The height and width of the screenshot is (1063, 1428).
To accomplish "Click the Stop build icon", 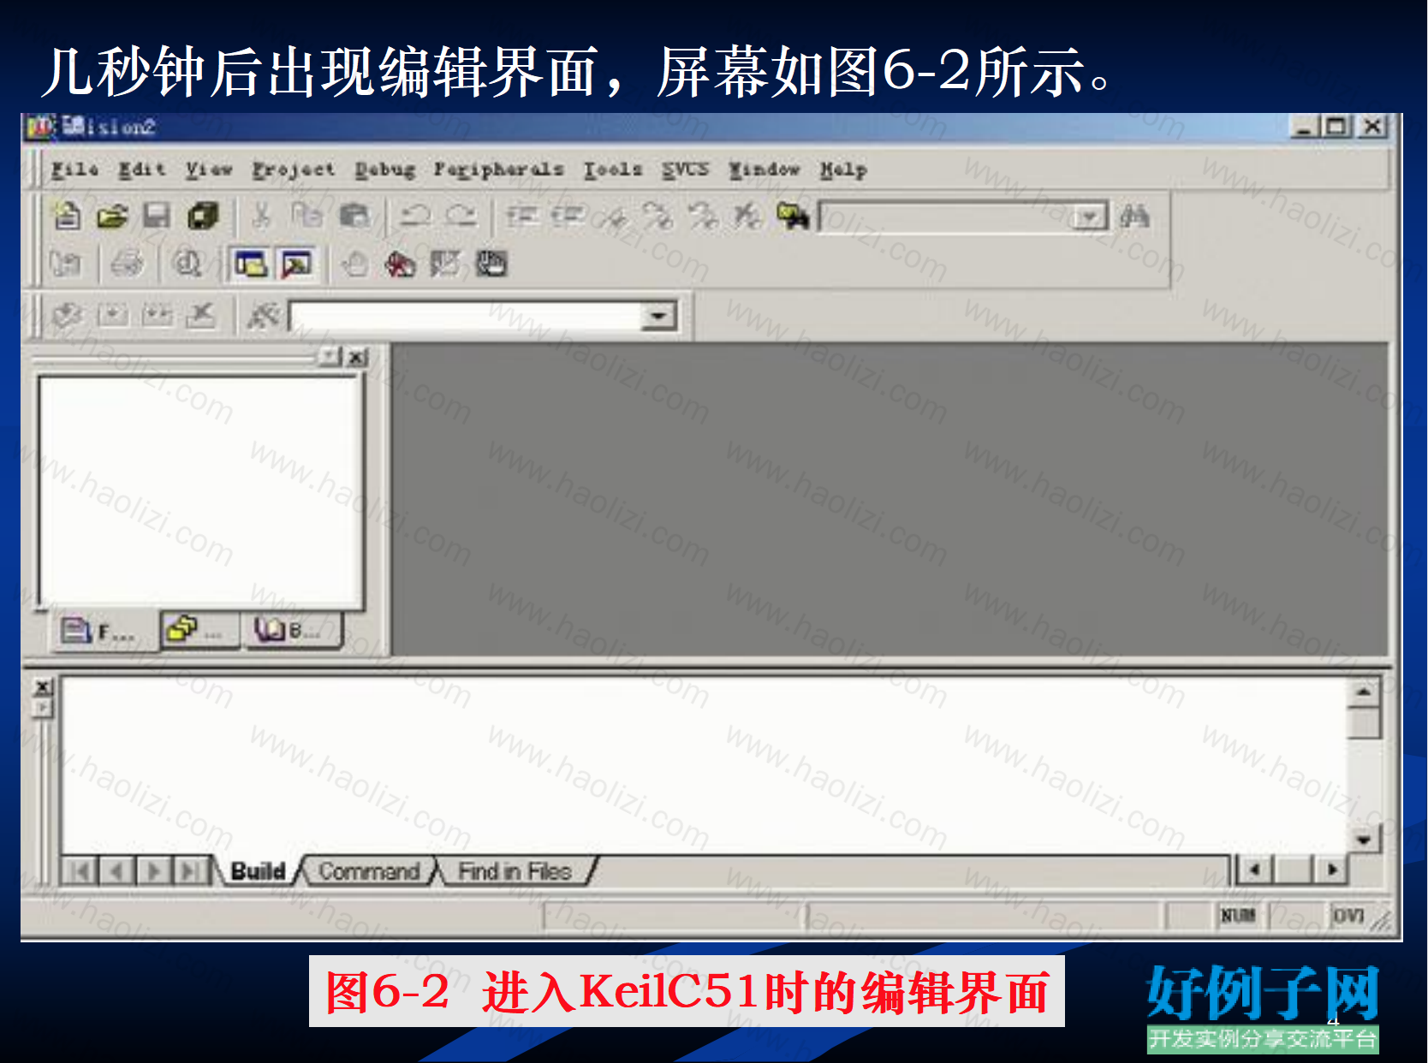I will tap(201, 315).
